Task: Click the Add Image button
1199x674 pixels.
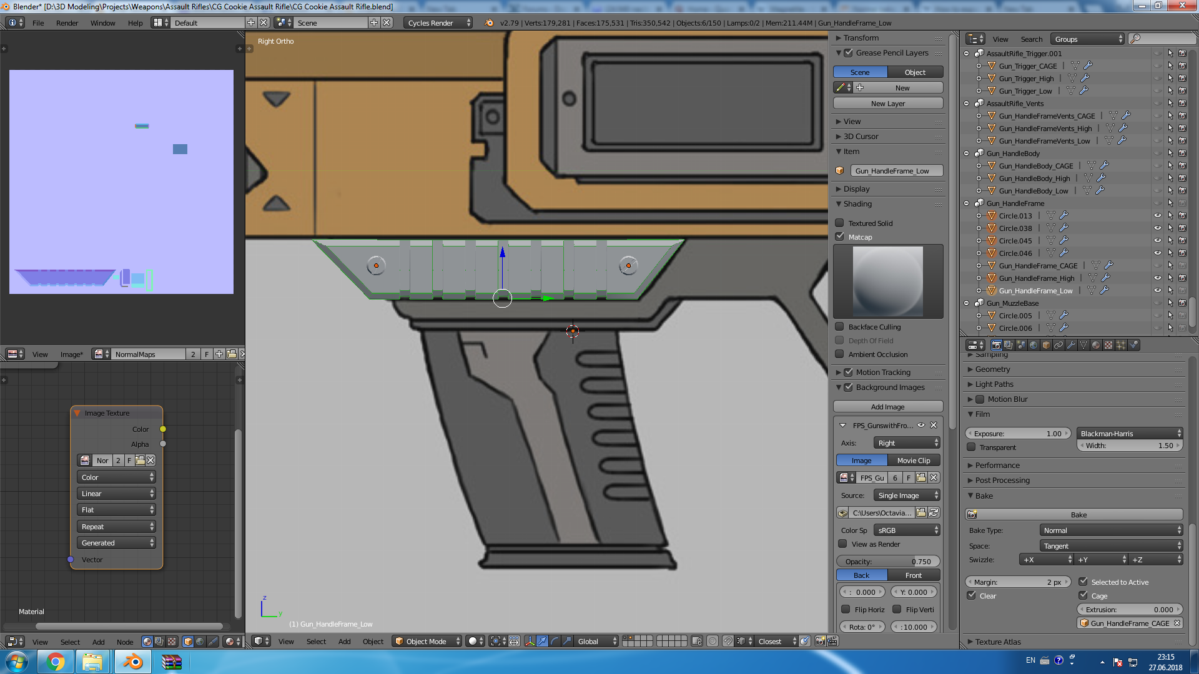Action: coord(887,406)
